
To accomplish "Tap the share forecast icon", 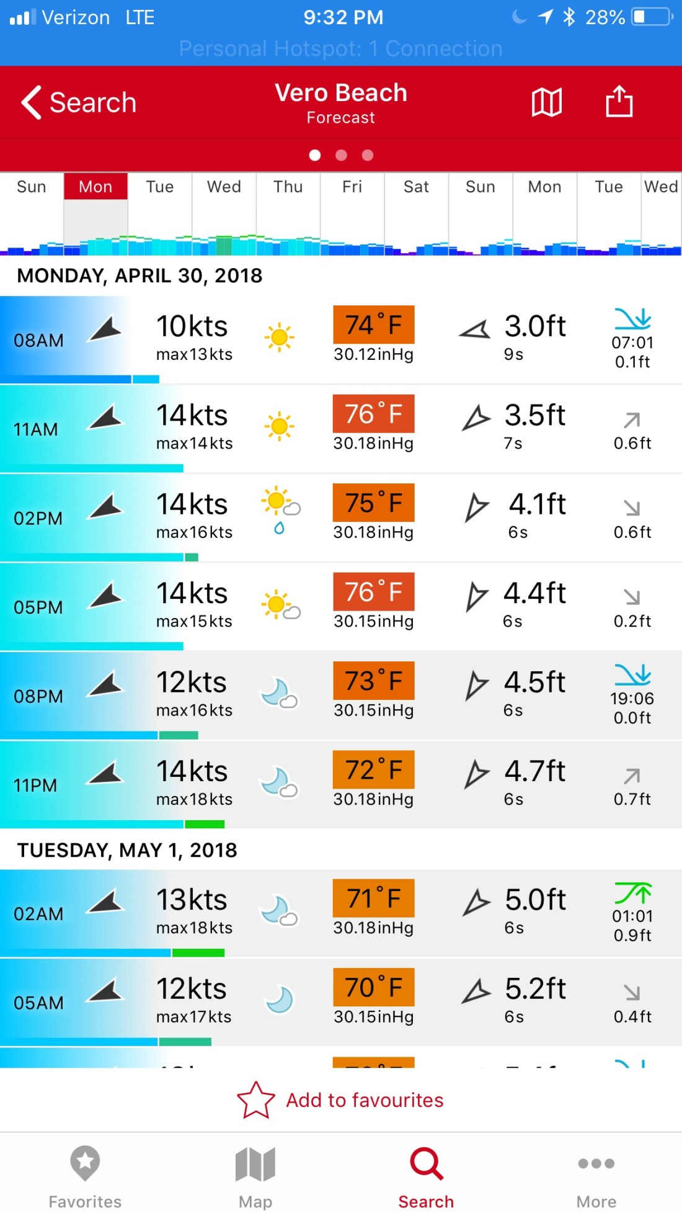I will pyautogui.click(x=619, y=101).
